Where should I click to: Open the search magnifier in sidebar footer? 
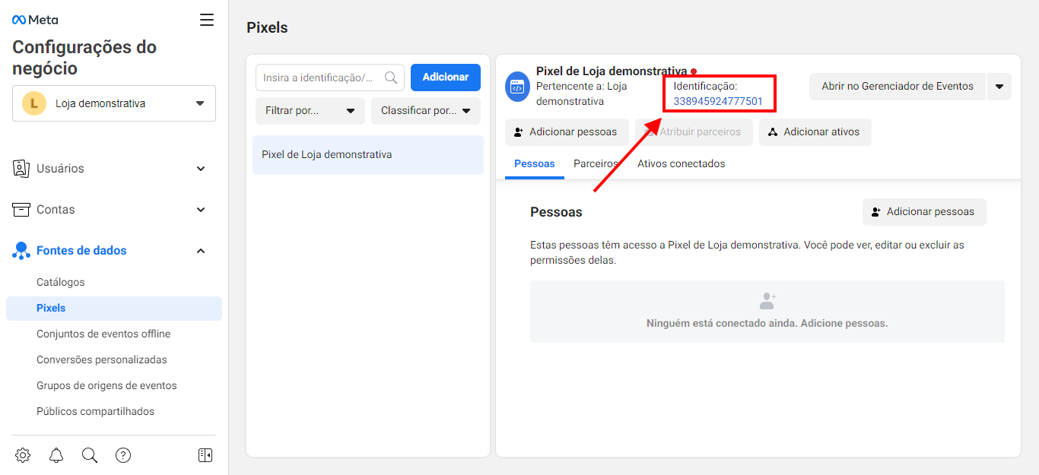click(x=90, y=455)
